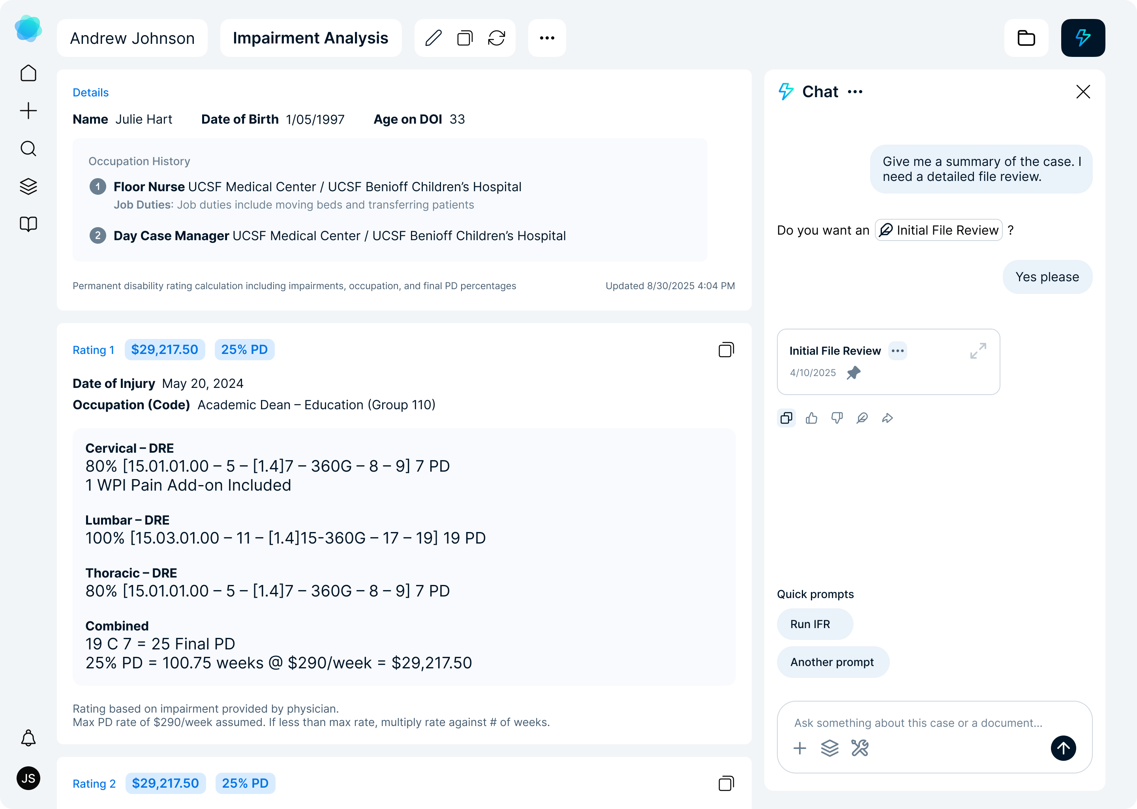
Task: Click the notification bell icon
Action: coord(28,738)
